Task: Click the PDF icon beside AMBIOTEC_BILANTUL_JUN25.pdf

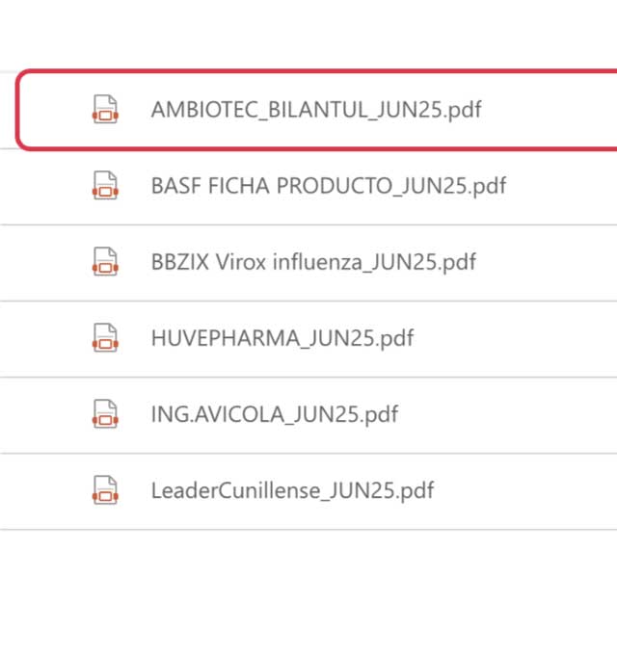Action: pos(104,110)
